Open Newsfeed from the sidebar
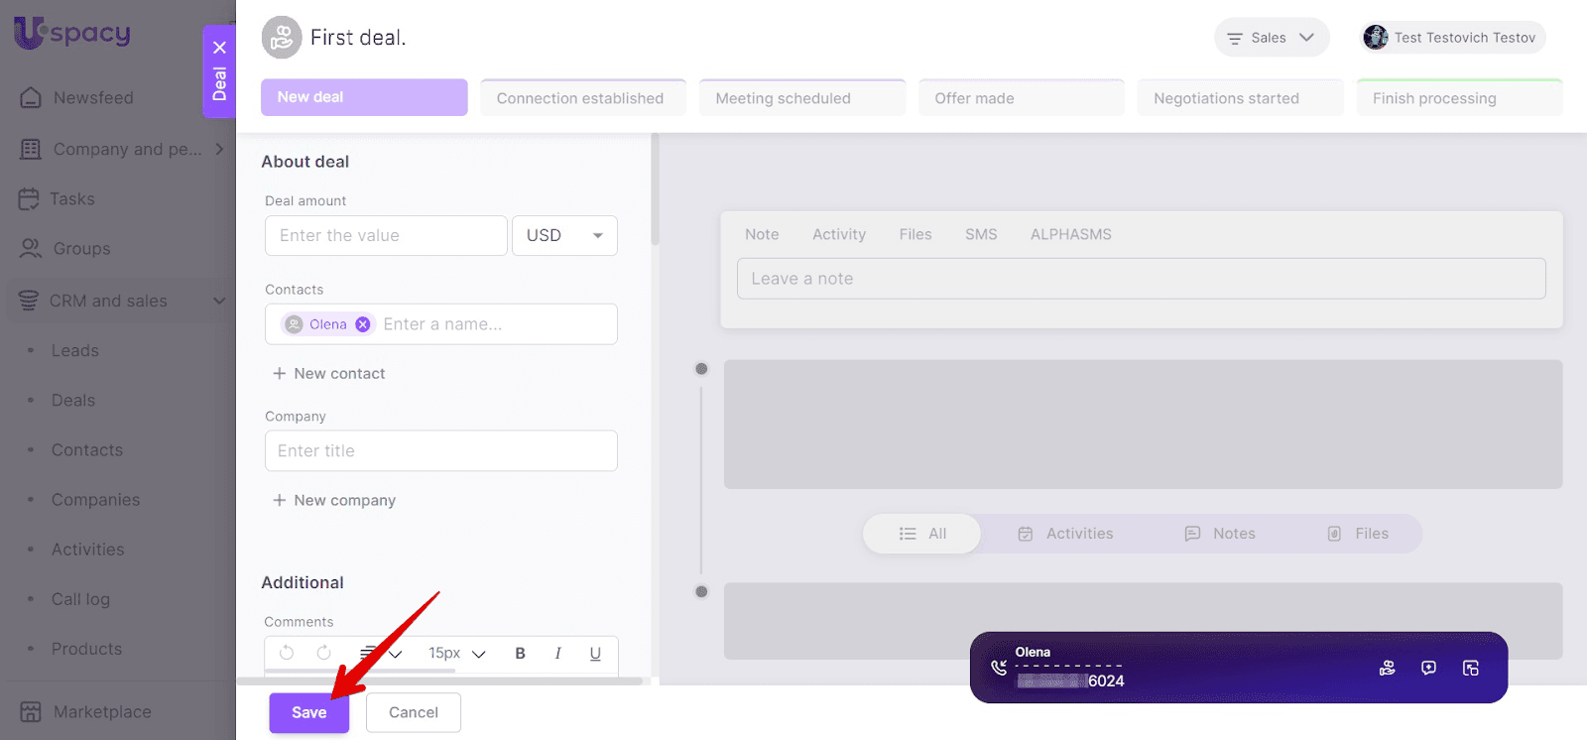The width and height of the screenshot is (1587, 740). [x=93, y=97]
